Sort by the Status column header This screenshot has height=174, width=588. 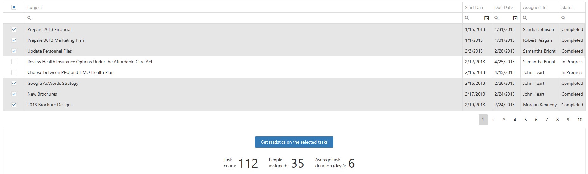[x=567, y=7]
